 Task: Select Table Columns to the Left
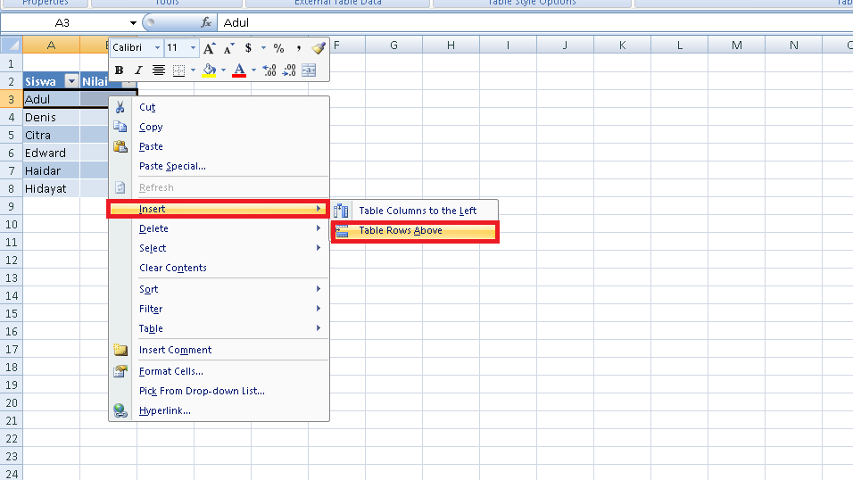tap(417, 211)
